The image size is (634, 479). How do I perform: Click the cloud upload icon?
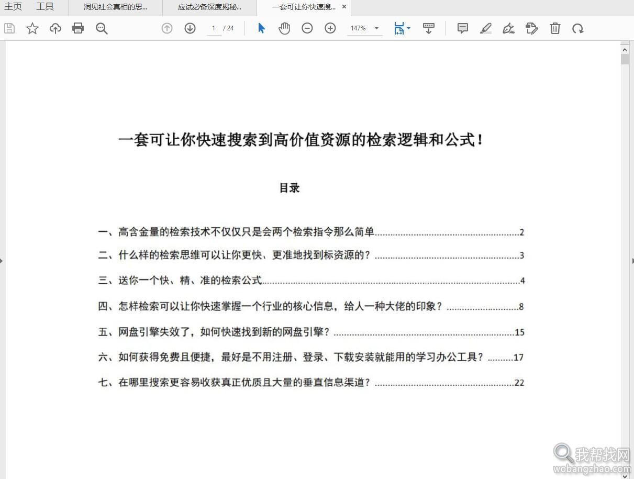(55, 28)
